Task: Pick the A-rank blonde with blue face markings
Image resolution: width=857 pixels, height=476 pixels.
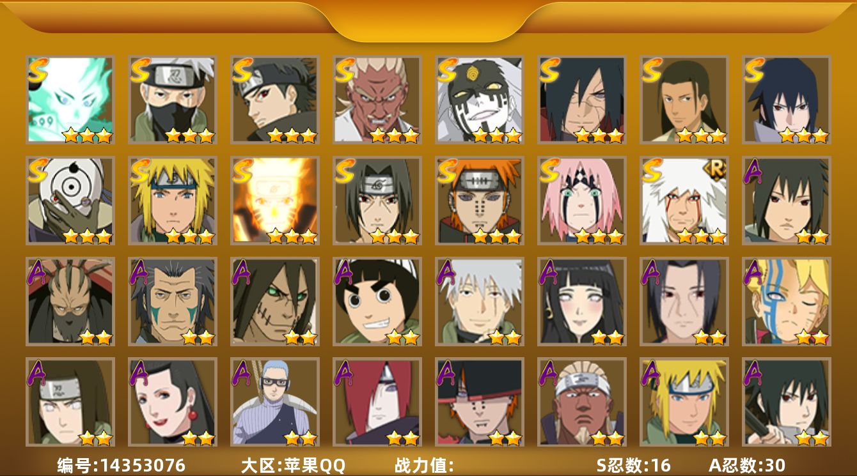Action: pyautogui.click(x=787, y=302)
